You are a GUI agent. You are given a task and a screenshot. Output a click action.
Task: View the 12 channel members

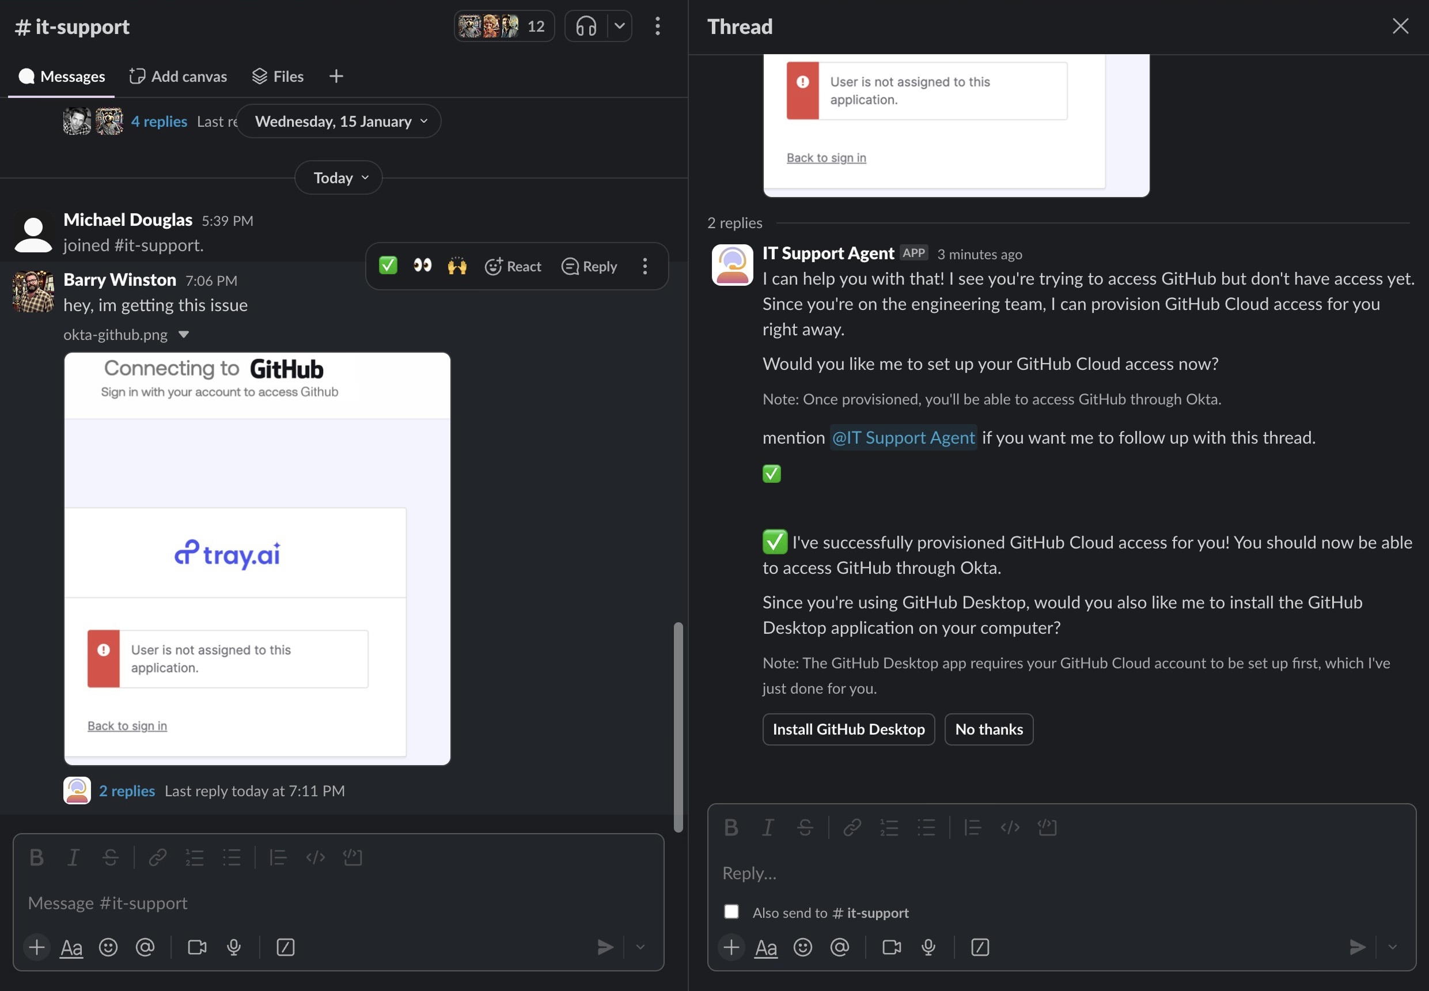point(503,26)
